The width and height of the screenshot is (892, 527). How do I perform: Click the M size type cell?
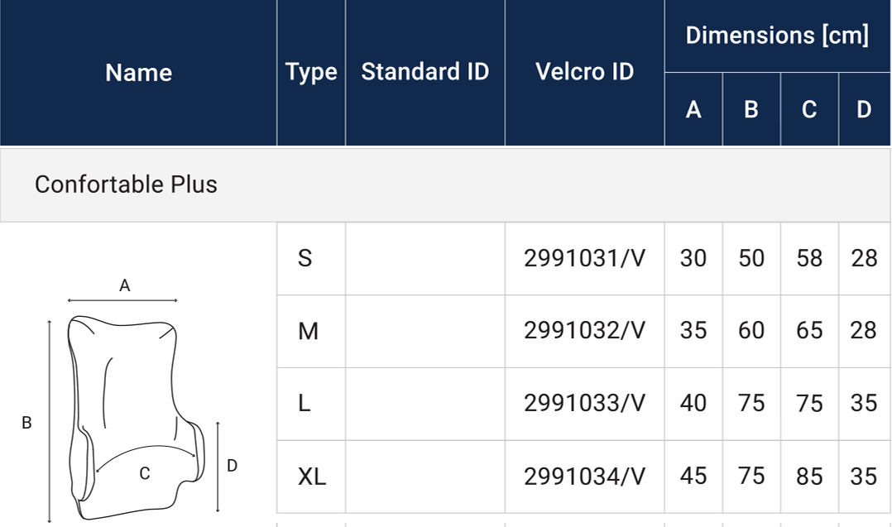308,331
